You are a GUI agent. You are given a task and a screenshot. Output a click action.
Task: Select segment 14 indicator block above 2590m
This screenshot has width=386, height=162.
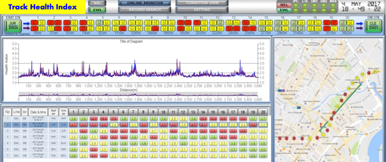[x=250, y=25]
